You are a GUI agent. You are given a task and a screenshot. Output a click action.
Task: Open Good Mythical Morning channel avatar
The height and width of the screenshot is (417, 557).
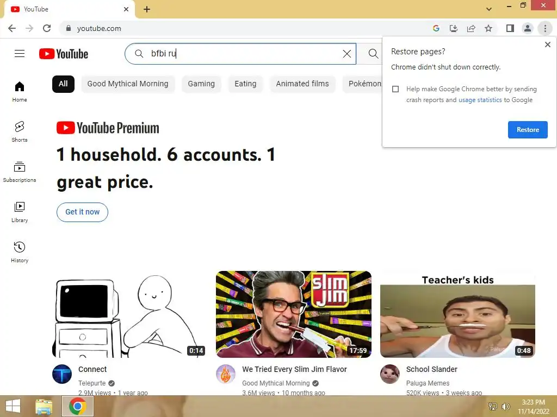(226, 374)
